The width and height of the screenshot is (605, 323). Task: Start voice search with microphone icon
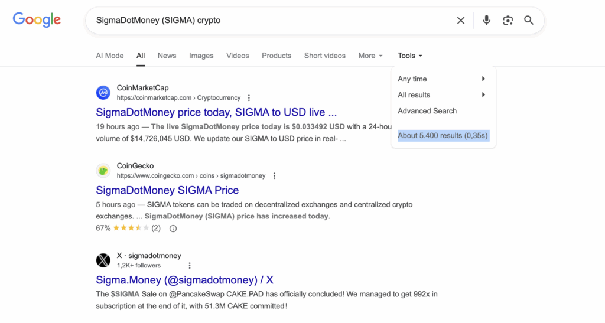coord(486,21)
